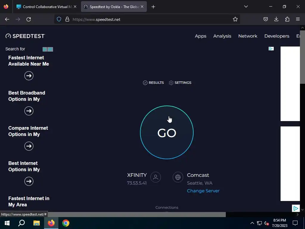Launch Google Chrome from taskbar
305x229 pixels.
pyautogui.click(x=66, y=223)
